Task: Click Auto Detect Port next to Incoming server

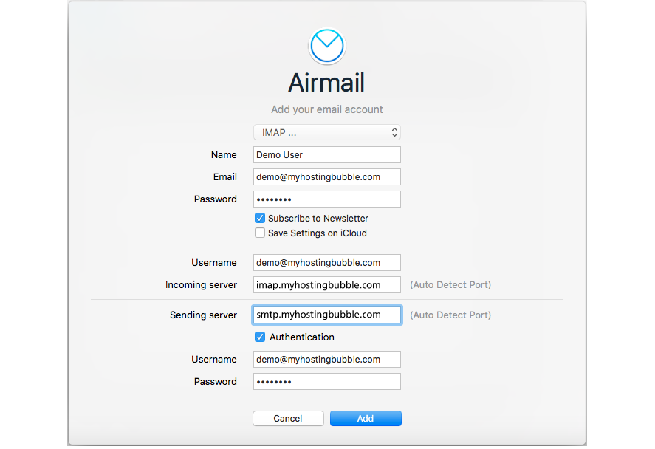Action: point(450,285)
